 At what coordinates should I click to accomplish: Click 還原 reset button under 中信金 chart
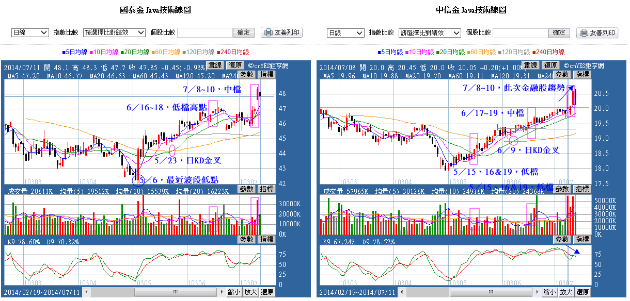pos(582,292)
